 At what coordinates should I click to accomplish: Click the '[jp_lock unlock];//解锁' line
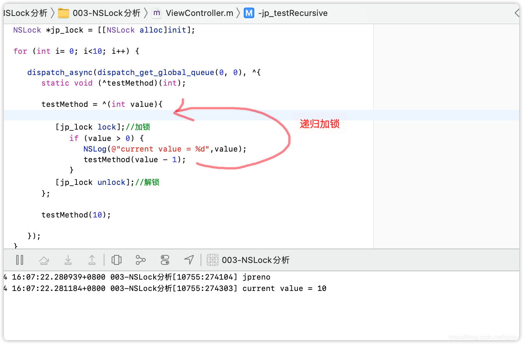tap(107, 182)
